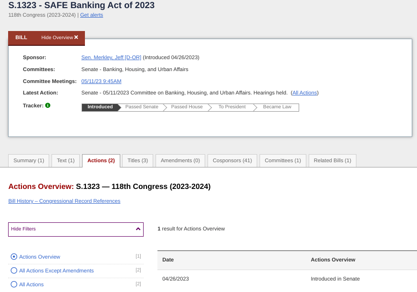The image size is (417, 292).
Task: Open the Related Bills (1) tab
Action: click(x=333, y=161)
